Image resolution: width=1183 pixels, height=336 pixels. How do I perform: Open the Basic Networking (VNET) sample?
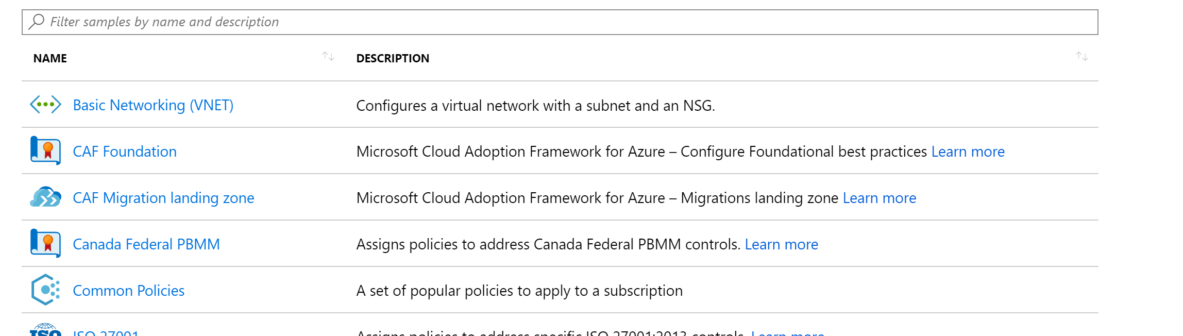(153, 105)
